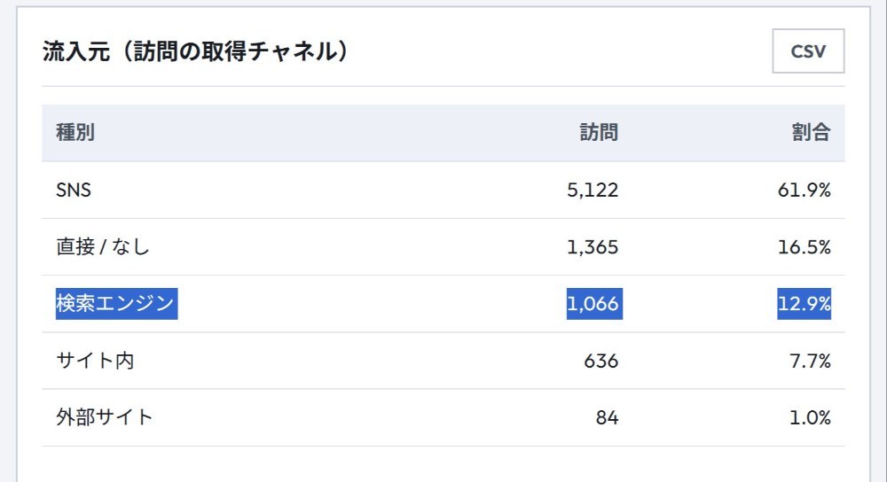This screenshot has width=887, height=482.
Task: Select the highlighted 検索エンジン label
Action: (116, 303)
